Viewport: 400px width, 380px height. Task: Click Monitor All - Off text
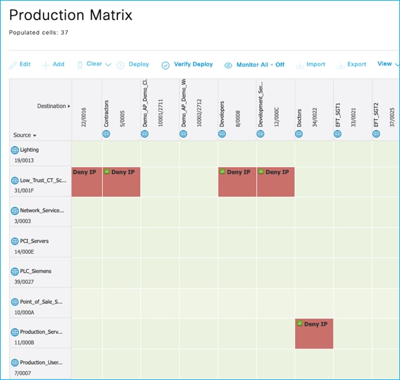tap(261, 65)
